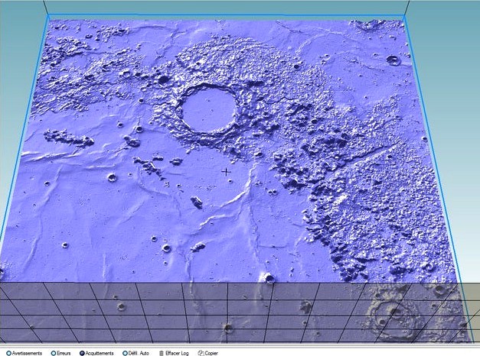The width and height of the screenshot is (480, 356).
Task: Click the concentric ringed crater in the grid strip
Action: (393, 312)
